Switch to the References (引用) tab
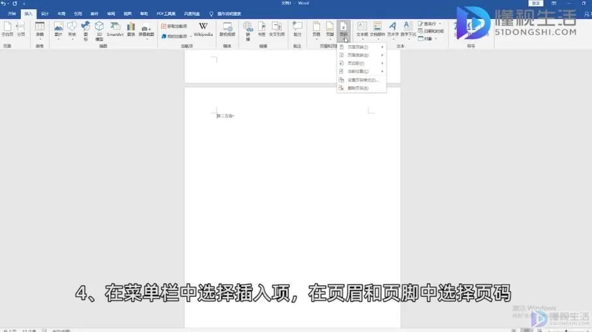 click(78, 14)
